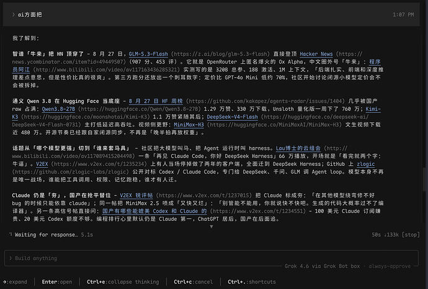
Task: Click the Enter:open shortcut hint
Action: 57,282
